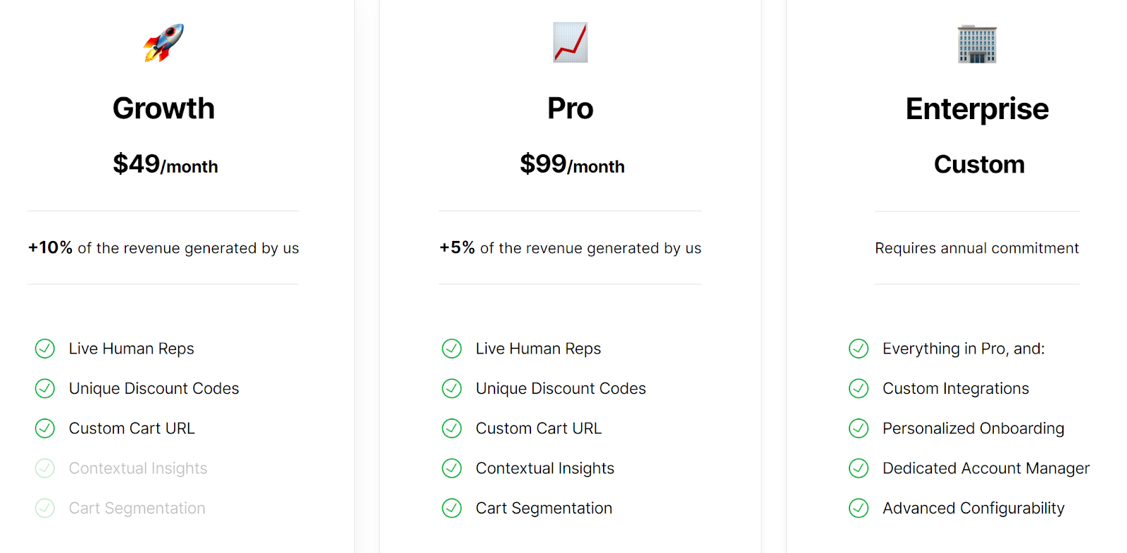Click the $49/month price
Image resolution: width=1127 pixels, height=553 pixels.
click(166, 165)
